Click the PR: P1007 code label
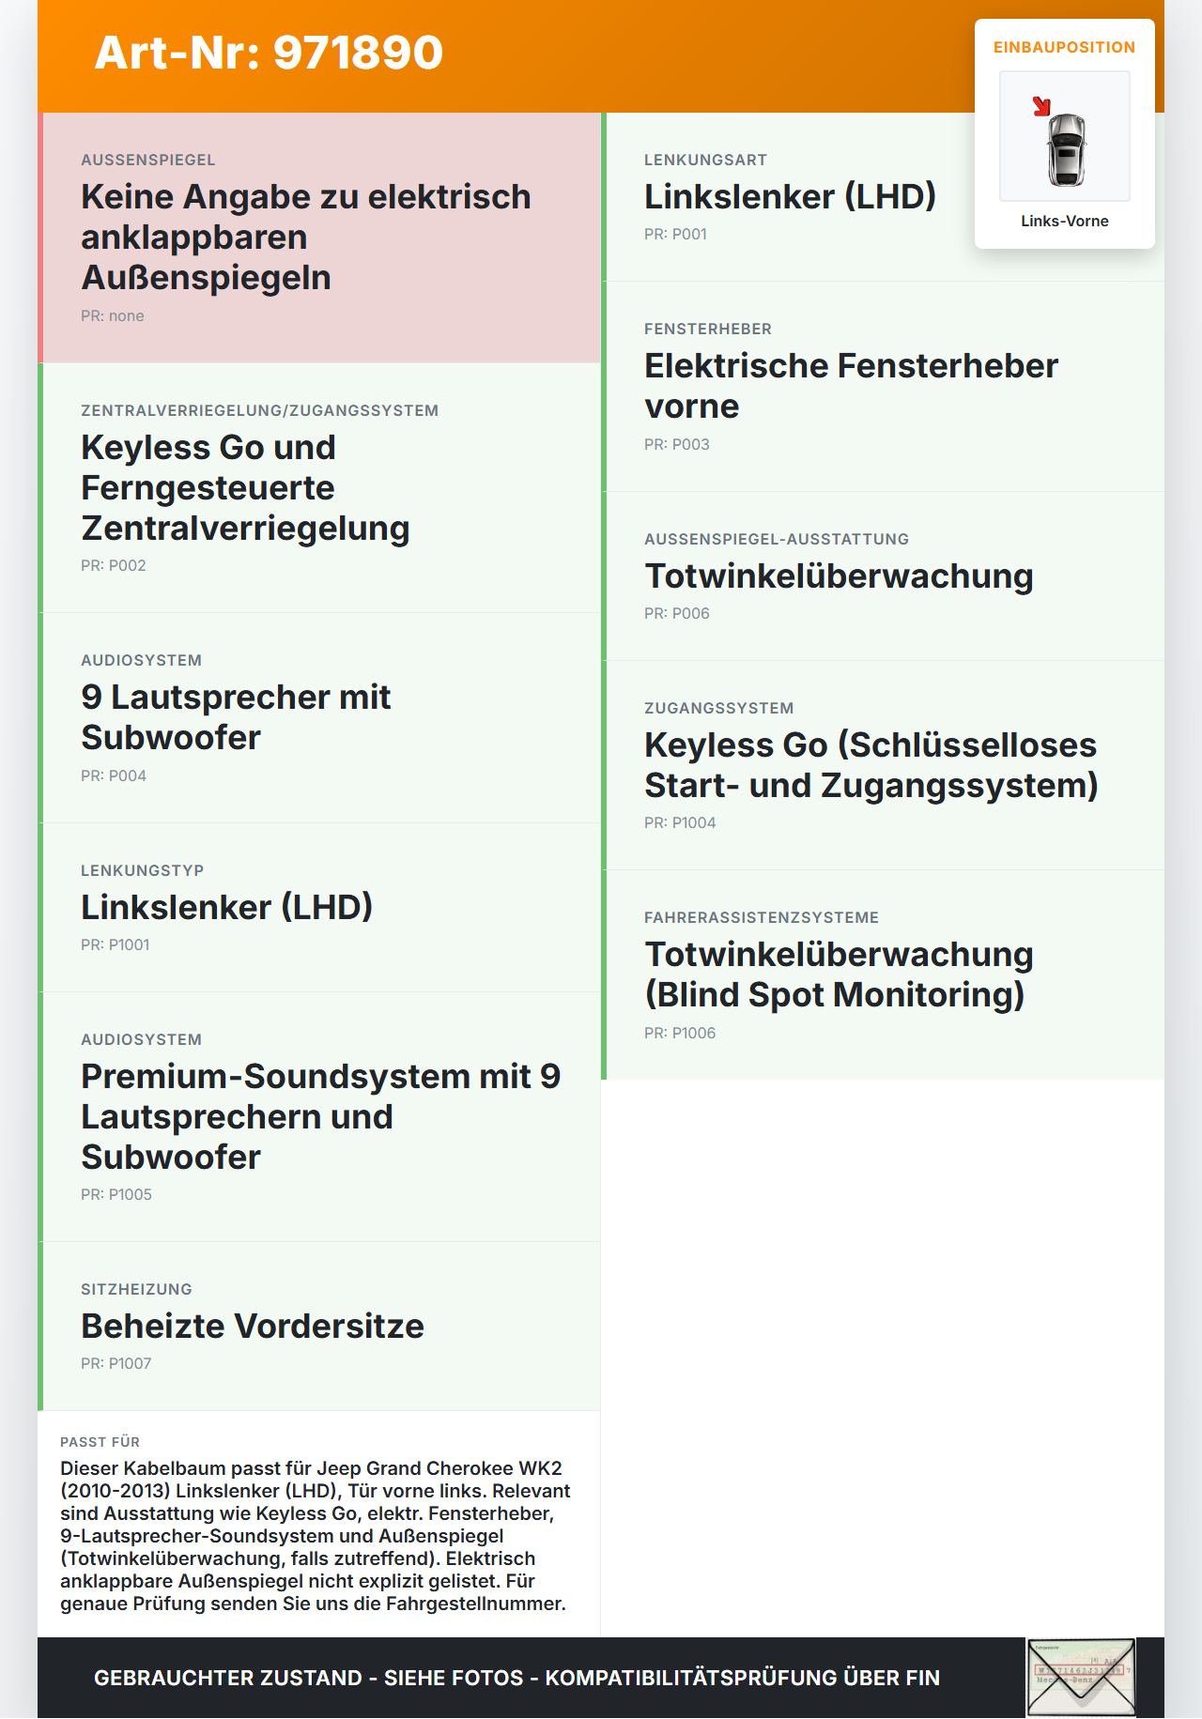 click(x=116, y=1363)
